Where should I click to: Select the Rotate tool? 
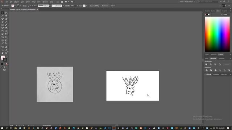pyautogui.click(x=3, y=31)
